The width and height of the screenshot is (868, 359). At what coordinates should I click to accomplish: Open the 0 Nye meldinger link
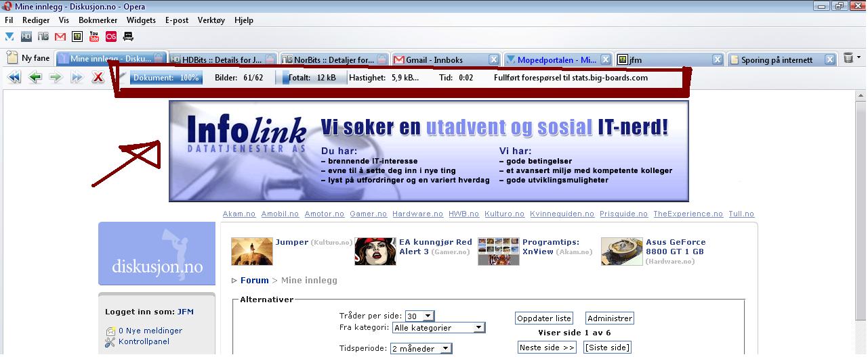coord(150,331)
